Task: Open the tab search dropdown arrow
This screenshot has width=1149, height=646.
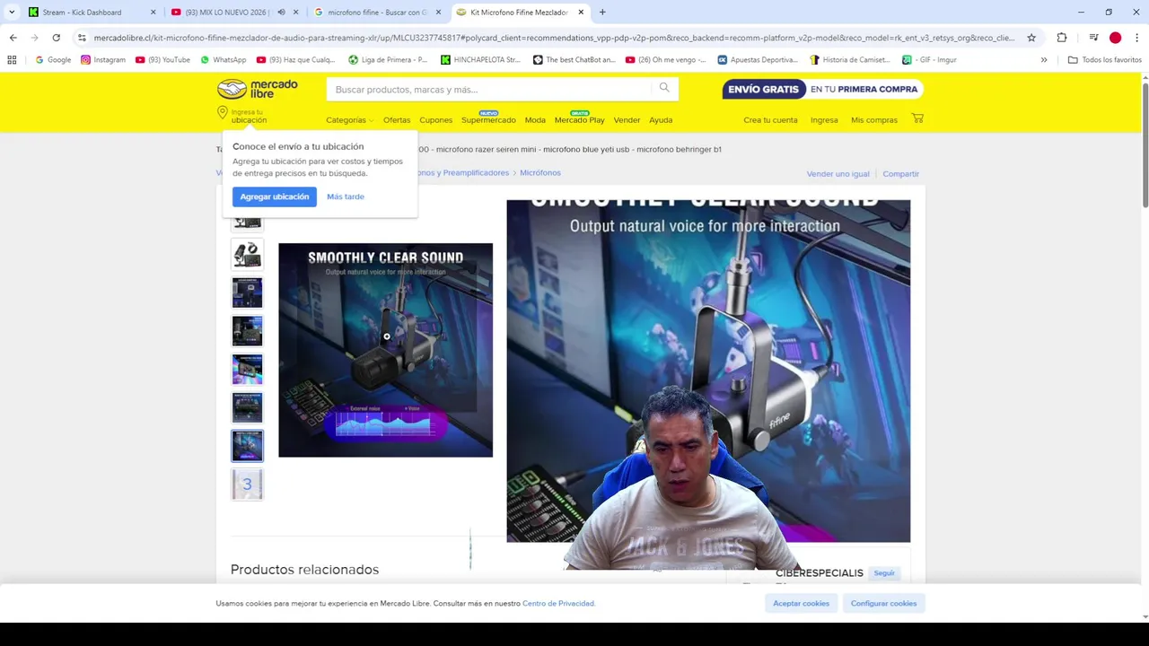Action: (12, 13)
